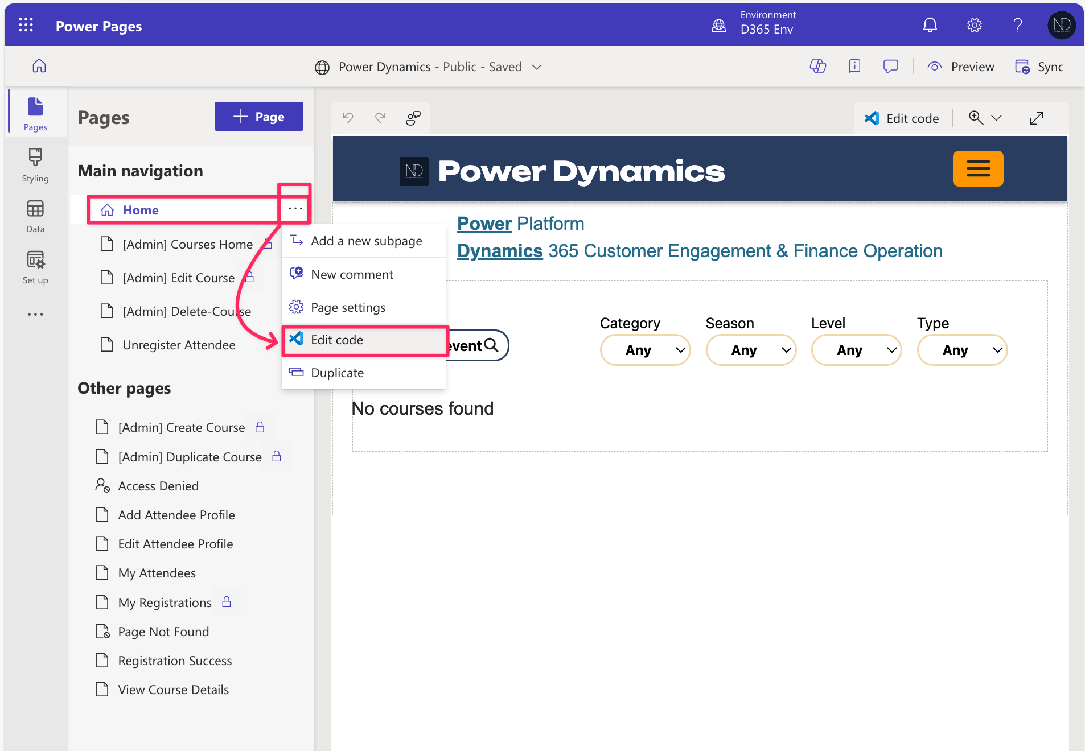Select the Access Denied page
Screen dimensions: 1085x751
point(158,486)
